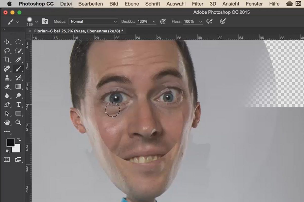The height and width of the screenshot is (202, 304).
Task: Click the foreground color swatch
Action: point(11,143)
